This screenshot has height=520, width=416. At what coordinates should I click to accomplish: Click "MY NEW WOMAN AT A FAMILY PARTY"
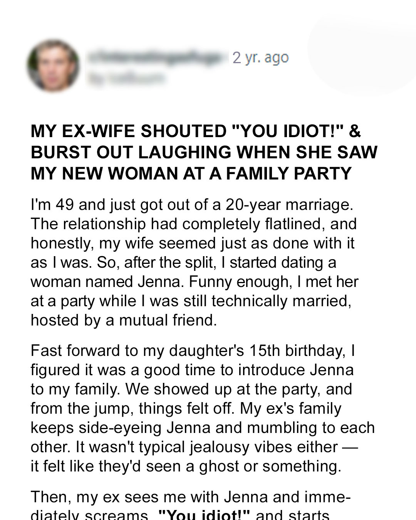[191, 173]
